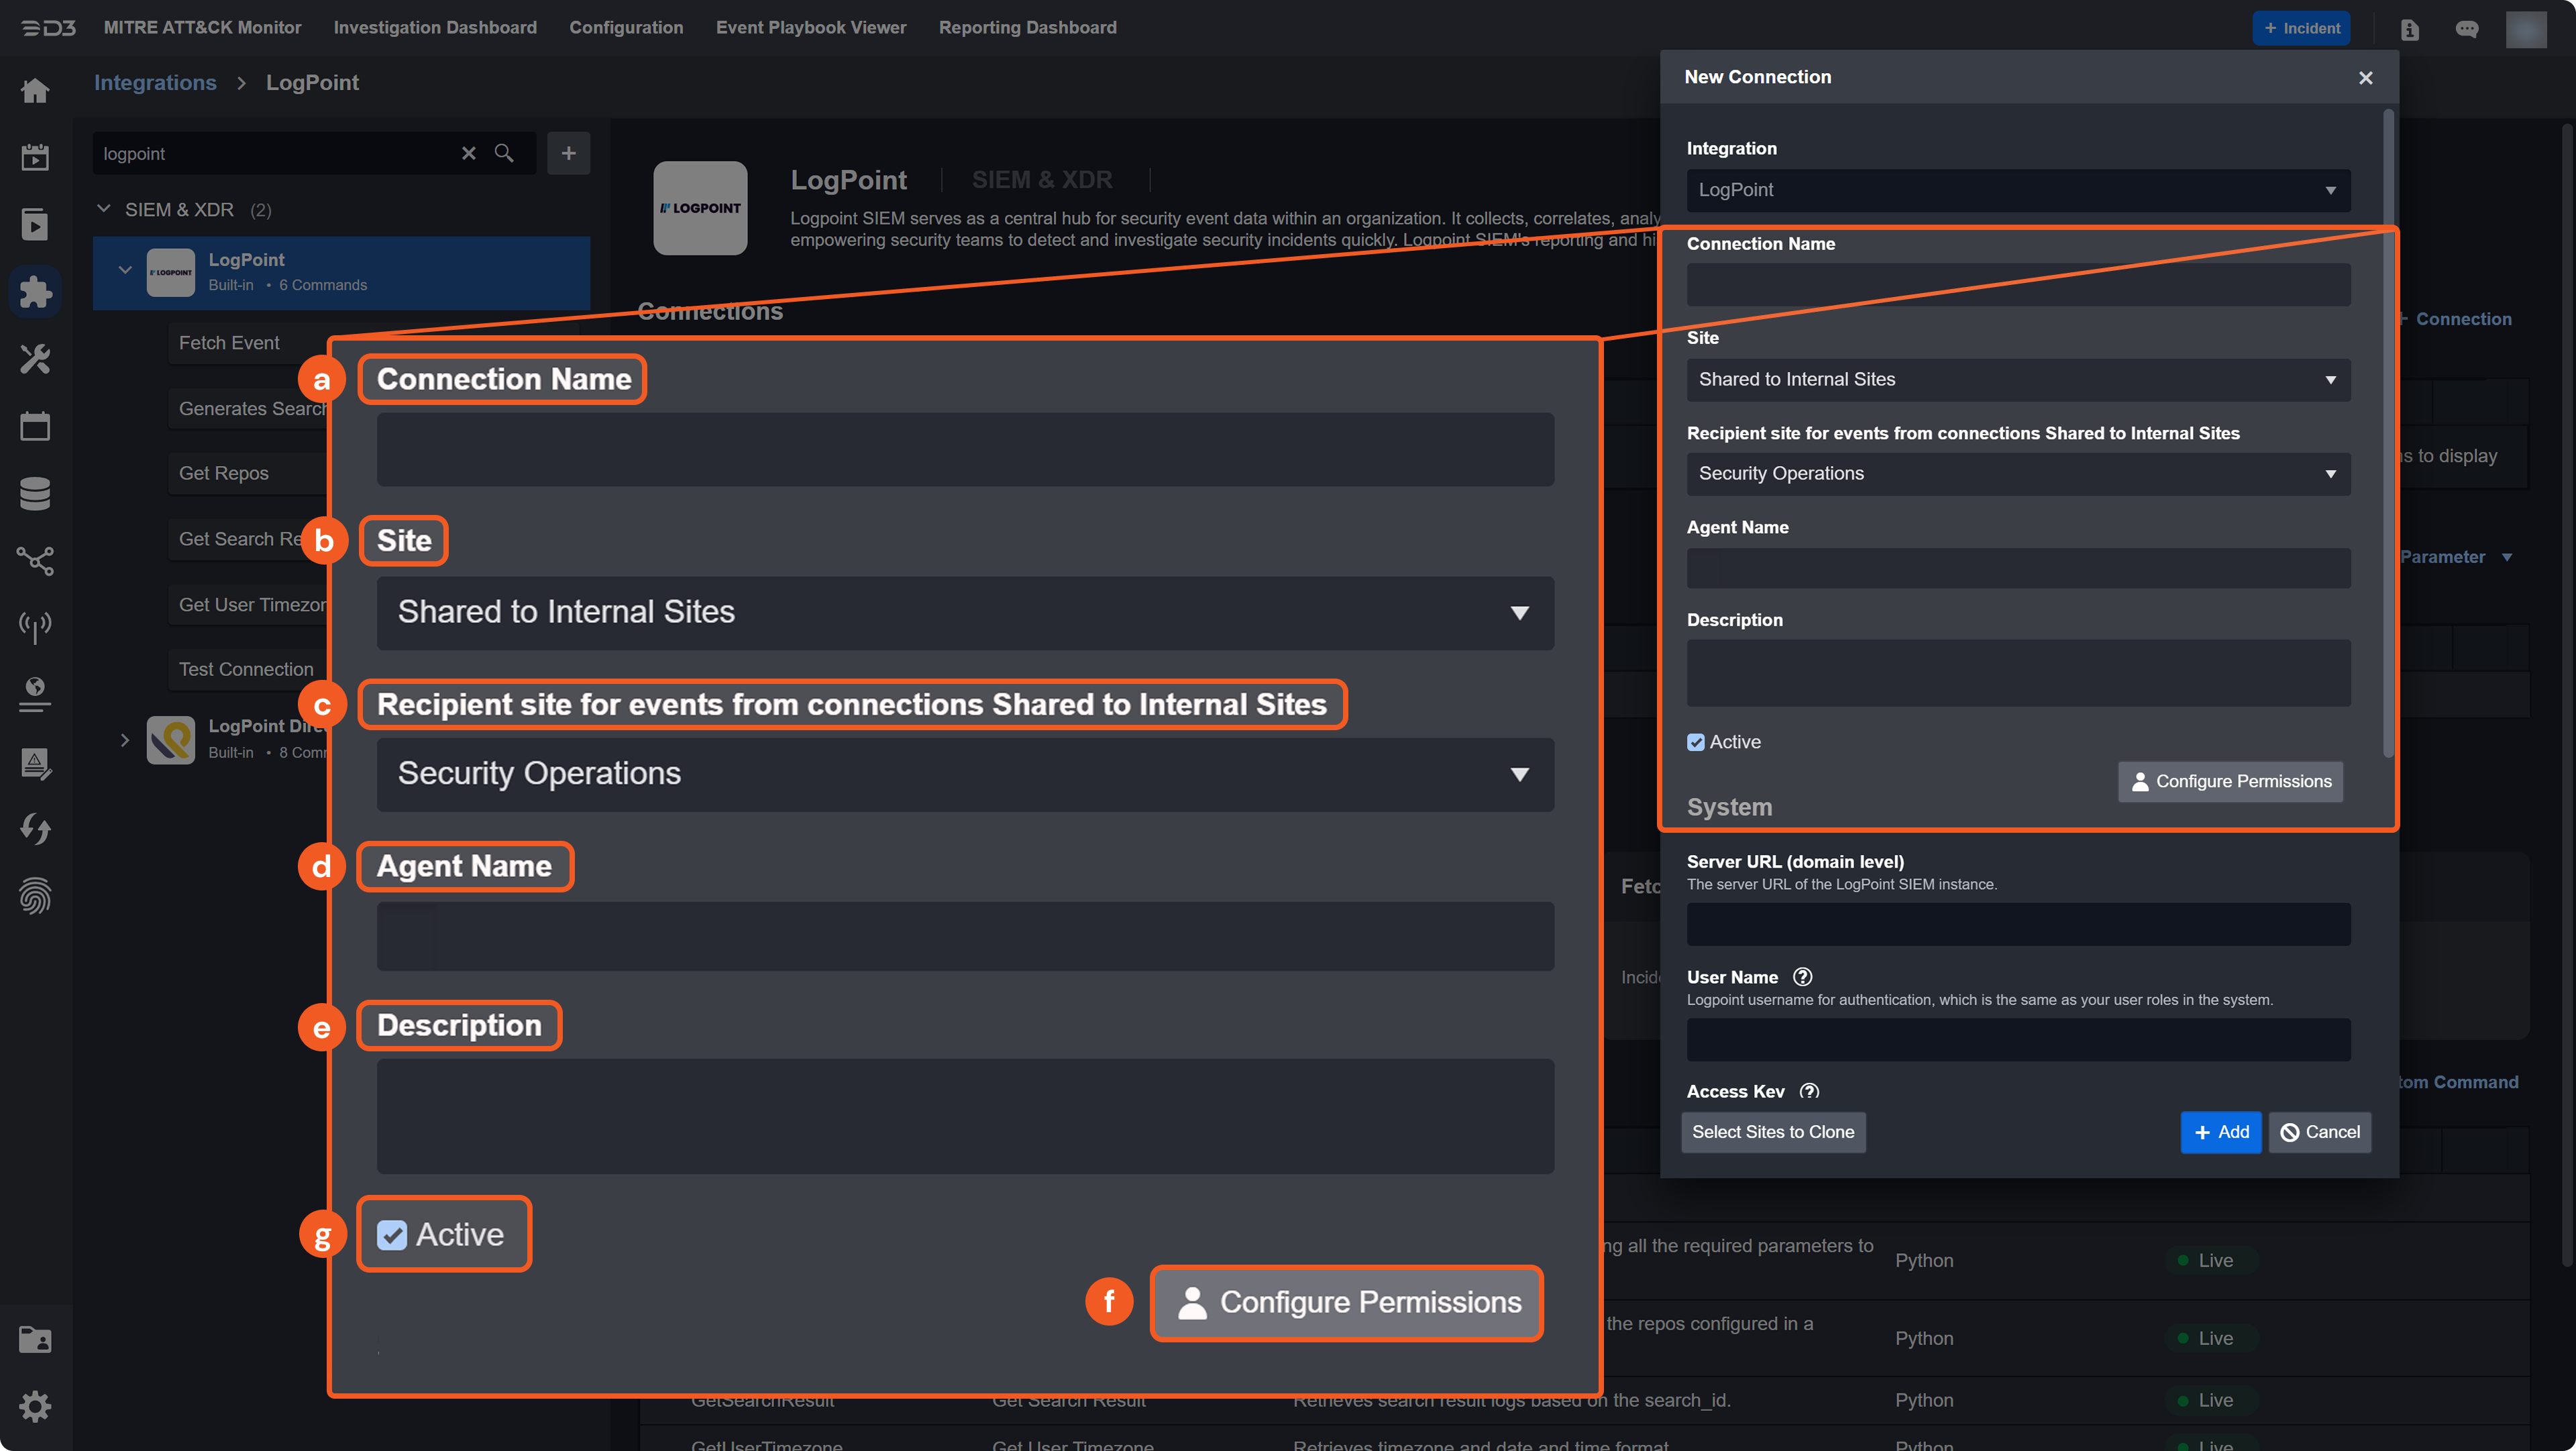
Task: Collapse the SIEM & XDR category
Action: (x=103, y=209)
